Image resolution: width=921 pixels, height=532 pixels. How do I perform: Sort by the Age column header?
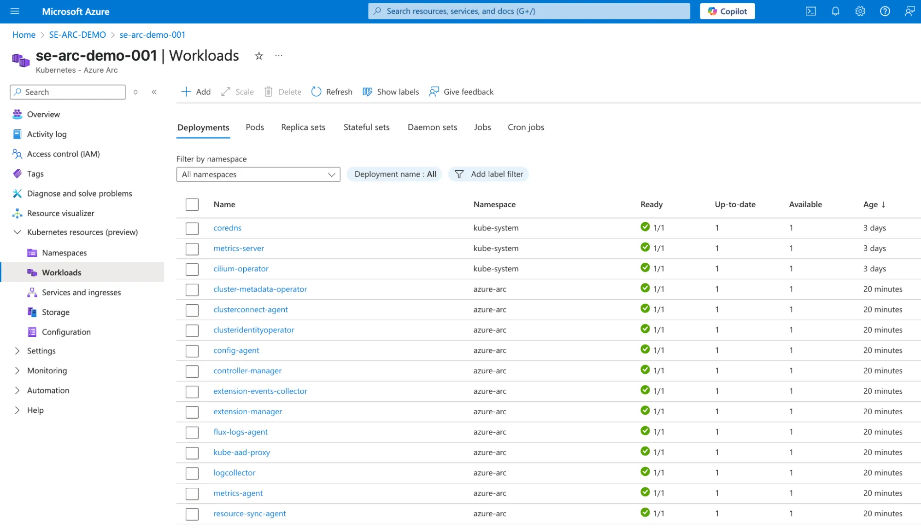[874, 204]
